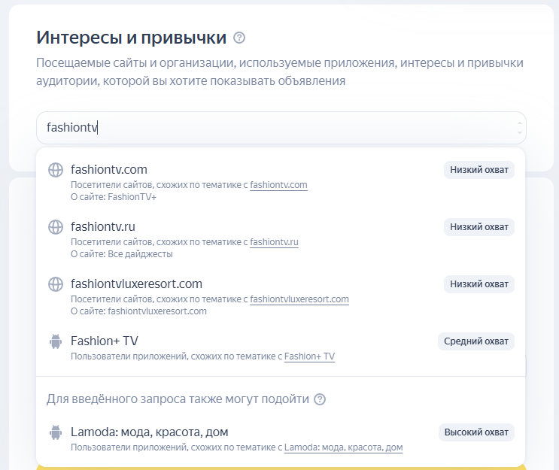
Task: Click Android icon beside Fashion+ TV
Action: pyautogui.click(x=56, y=341)
